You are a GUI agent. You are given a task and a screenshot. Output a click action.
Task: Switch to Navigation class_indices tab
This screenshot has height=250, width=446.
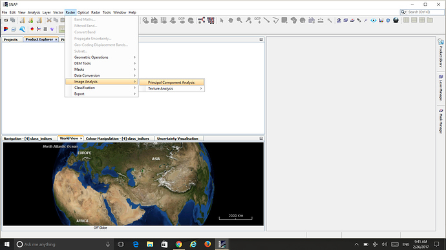28,139
